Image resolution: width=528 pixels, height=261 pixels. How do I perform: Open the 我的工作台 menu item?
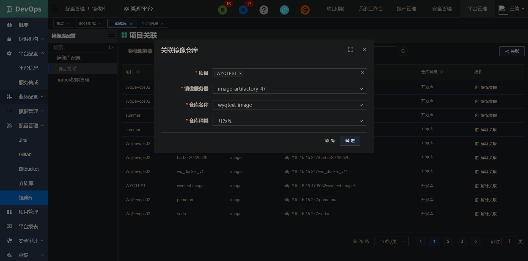[371, 9]
